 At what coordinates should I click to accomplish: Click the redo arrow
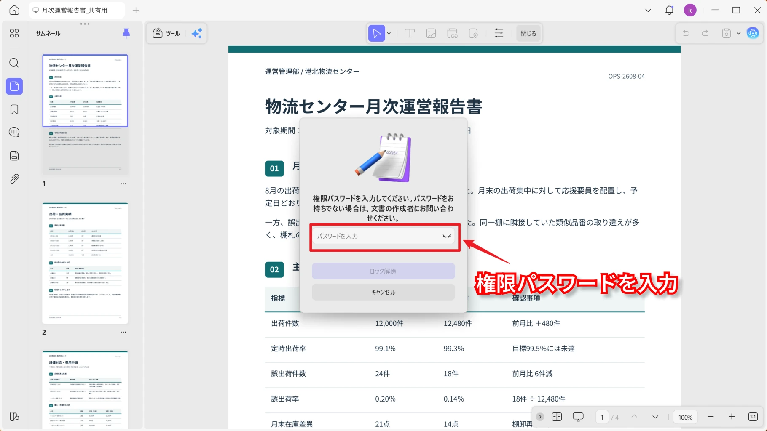point(705,33)
